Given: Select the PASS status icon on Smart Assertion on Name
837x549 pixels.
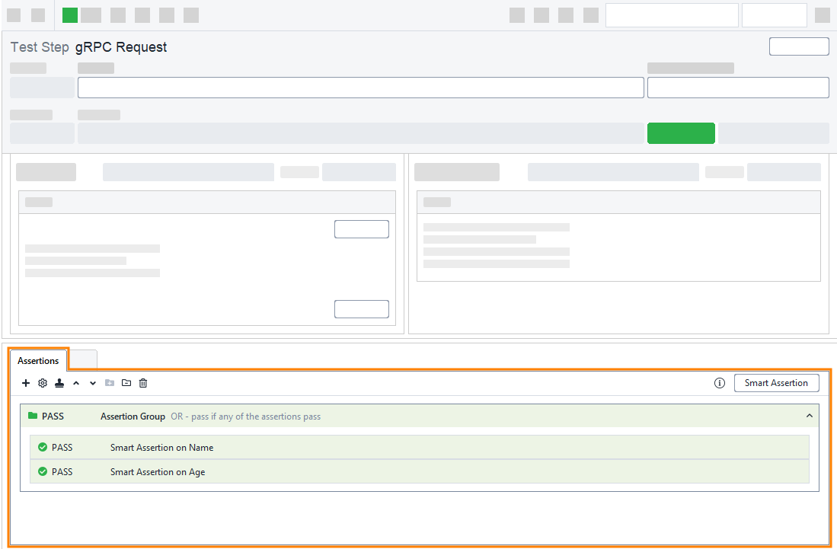Looking at the screenshot, I should [43, 447].
